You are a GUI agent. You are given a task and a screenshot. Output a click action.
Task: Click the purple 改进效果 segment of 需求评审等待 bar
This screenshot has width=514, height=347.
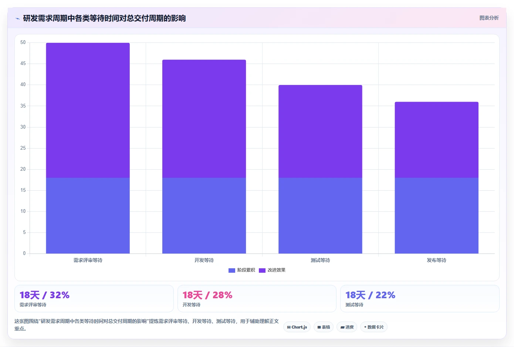click(88, 110)
